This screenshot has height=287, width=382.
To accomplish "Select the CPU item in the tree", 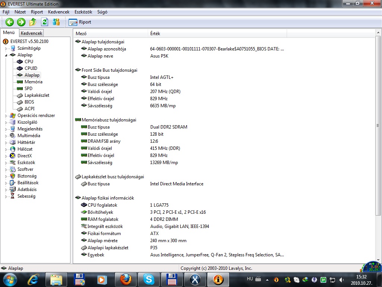I will coord(29,62).
